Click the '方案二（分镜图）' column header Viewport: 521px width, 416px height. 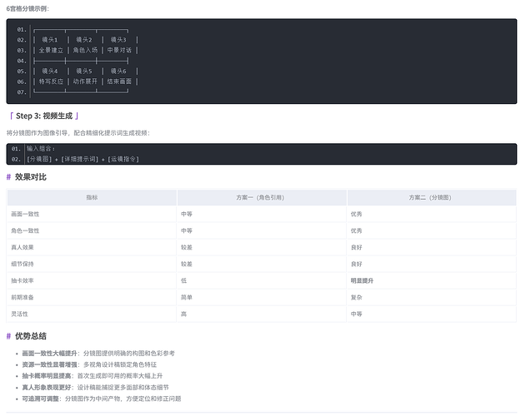430,197
